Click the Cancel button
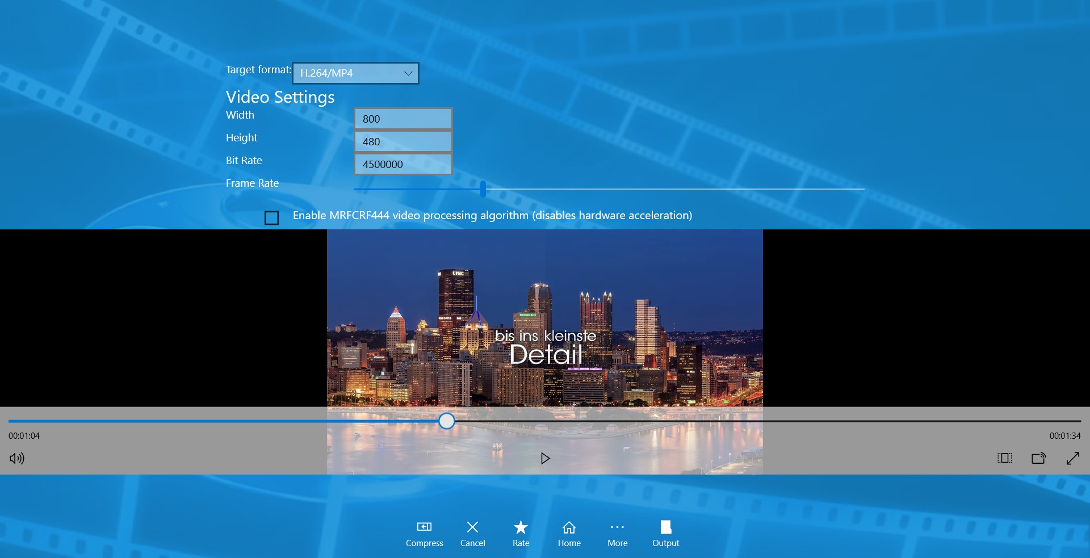This screenshot has height=558, width=1090. point(472,534)
